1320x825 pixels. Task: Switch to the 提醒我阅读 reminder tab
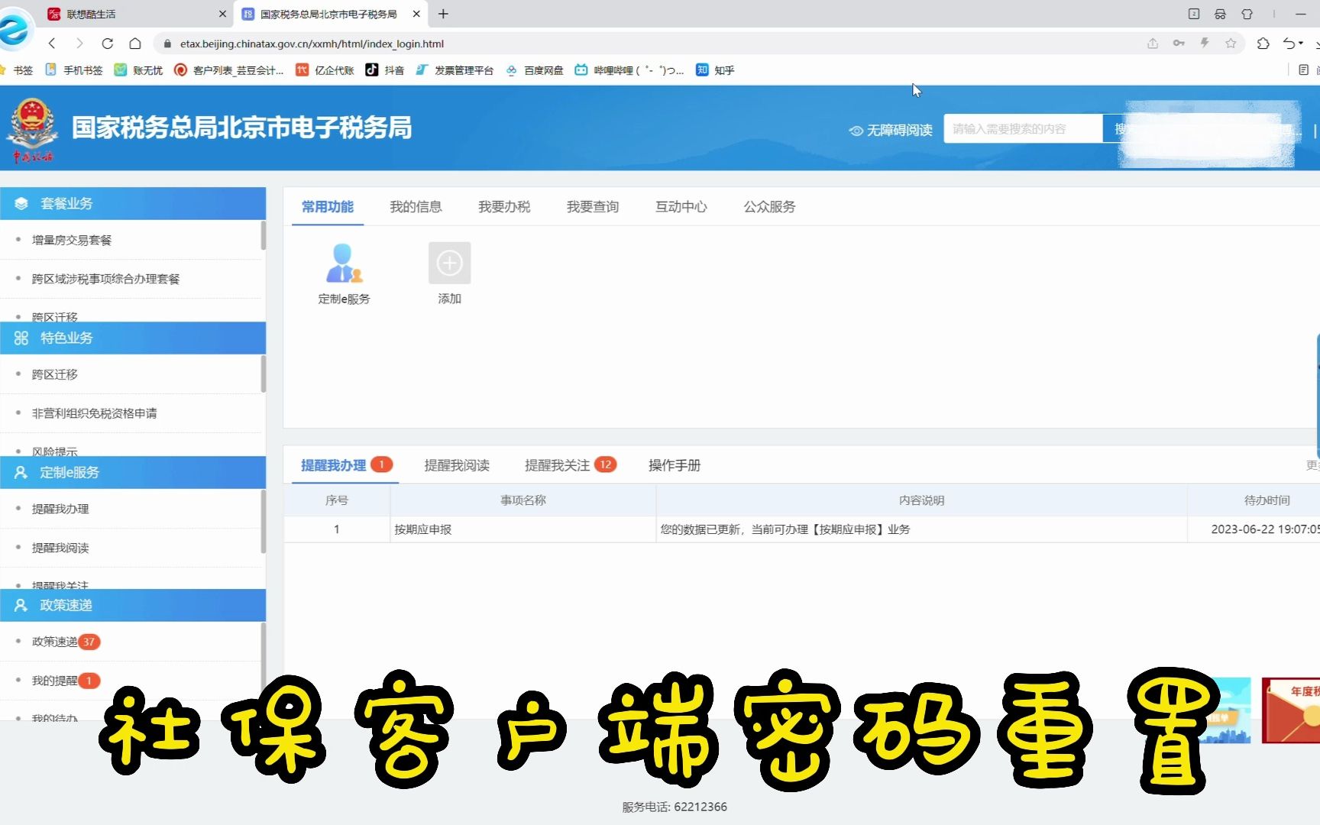457,465
